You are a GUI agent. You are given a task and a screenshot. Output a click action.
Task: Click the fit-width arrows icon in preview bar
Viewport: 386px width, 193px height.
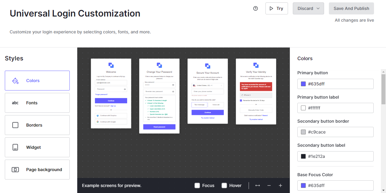click(258, 185)
